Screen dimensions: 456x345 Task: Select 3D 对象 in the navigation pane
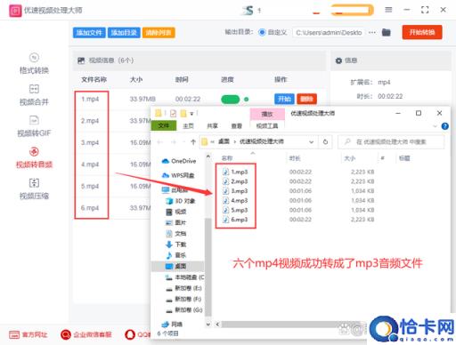180,201
